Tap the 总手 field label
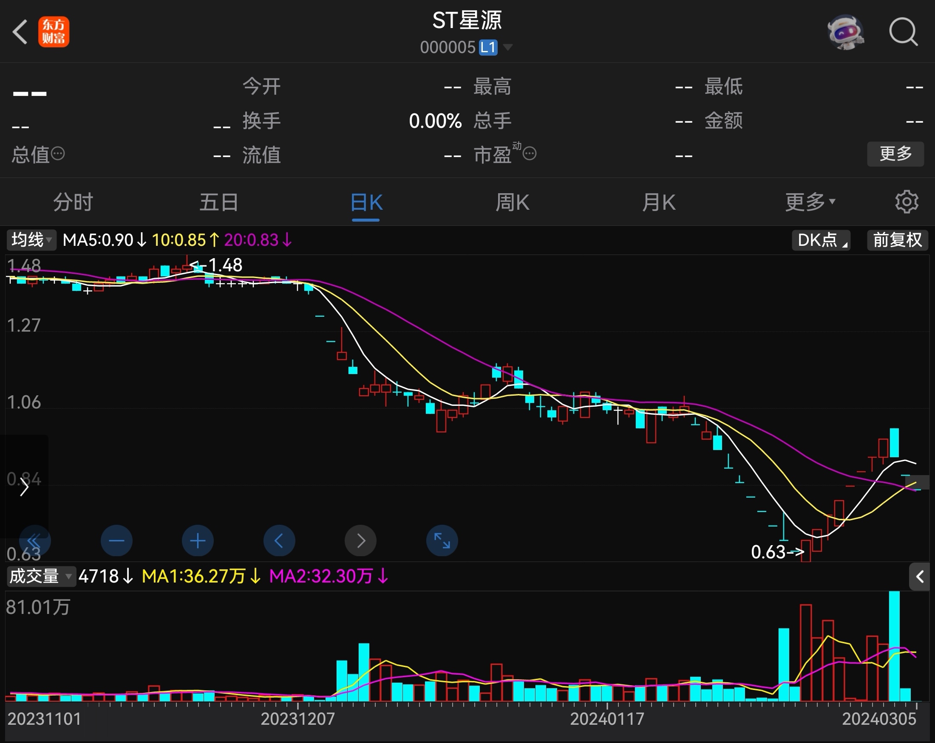935x743 pixels. point(492,121)
